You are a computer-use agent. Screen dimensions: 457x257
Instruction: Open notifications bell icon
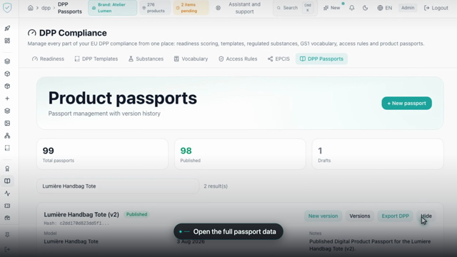click(x=352, y=8)
